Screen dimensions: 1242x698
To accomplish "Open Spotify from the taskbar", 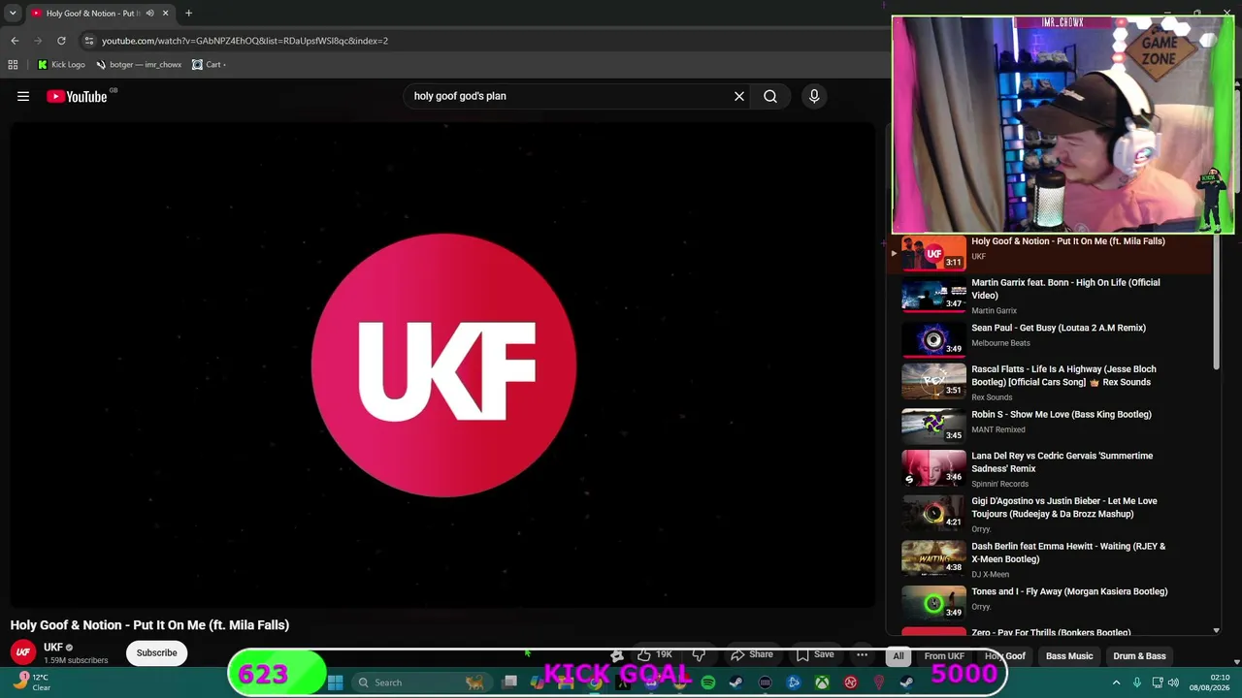I will click(x=708, y=682).
